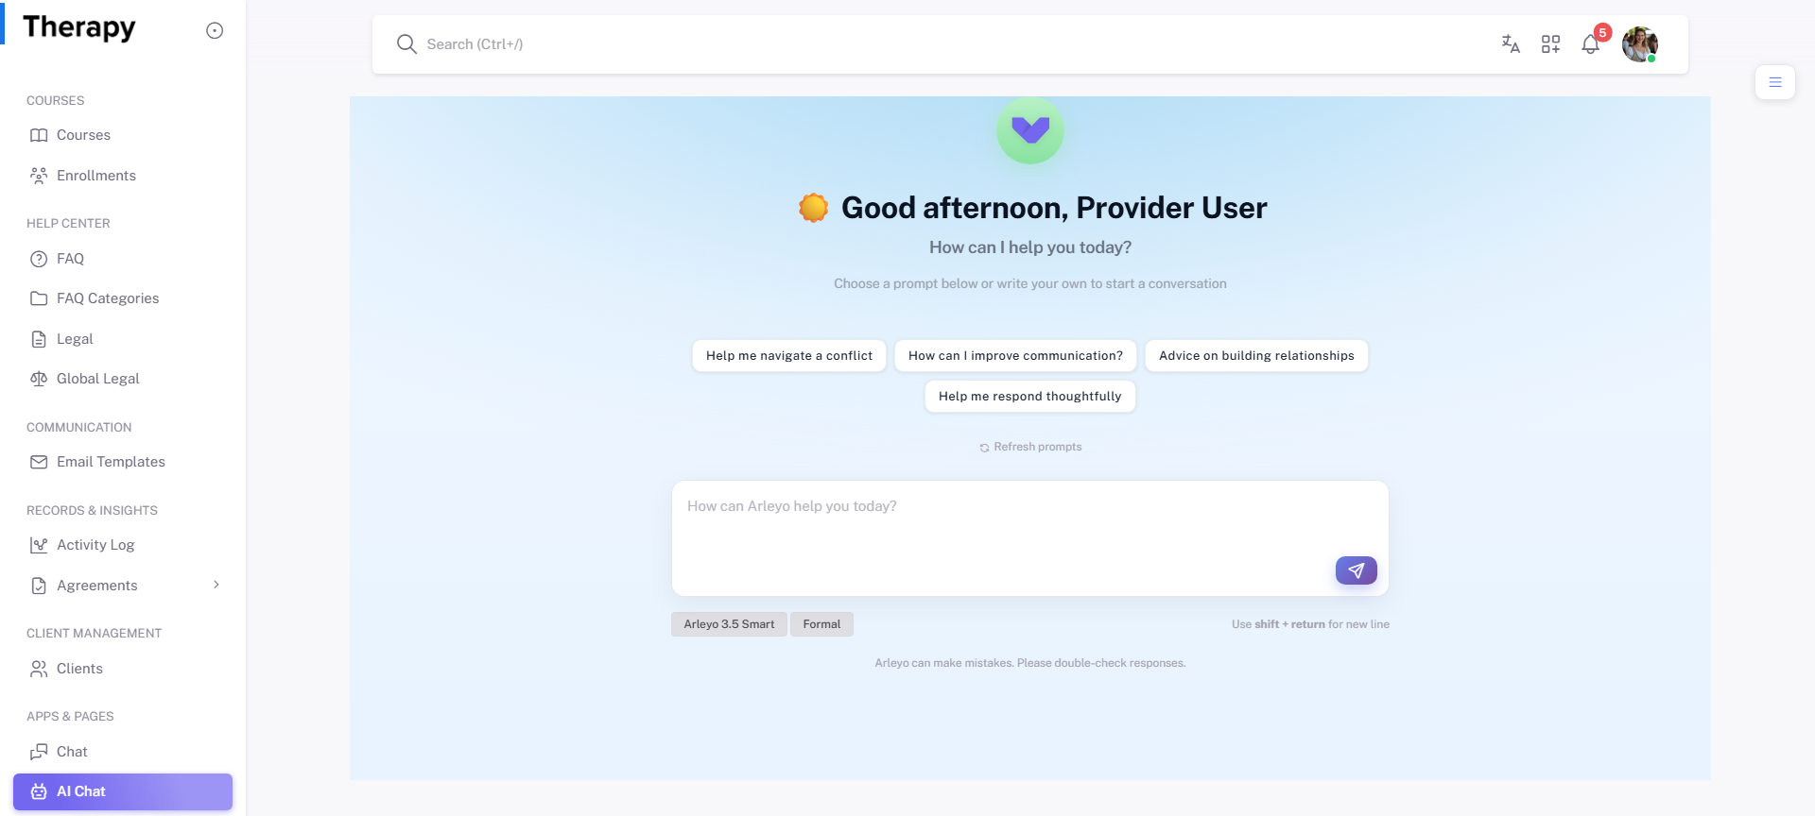Click the Arleyo heart logo

(x=1030, y=130)
